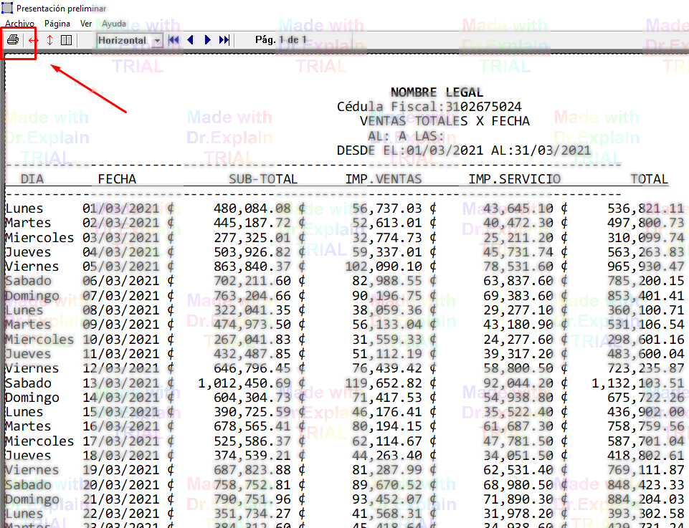Go to the previous page arrow
Image resolution: width=689 pixels, height=528 pixels.
pos(191,40)
